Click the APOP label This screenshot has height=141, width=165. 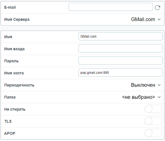[10, 134]
